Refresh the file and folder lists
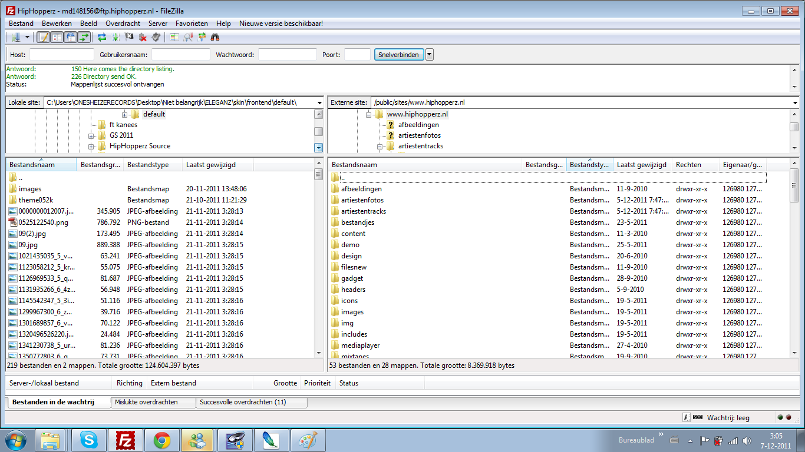 coord(102,37)
